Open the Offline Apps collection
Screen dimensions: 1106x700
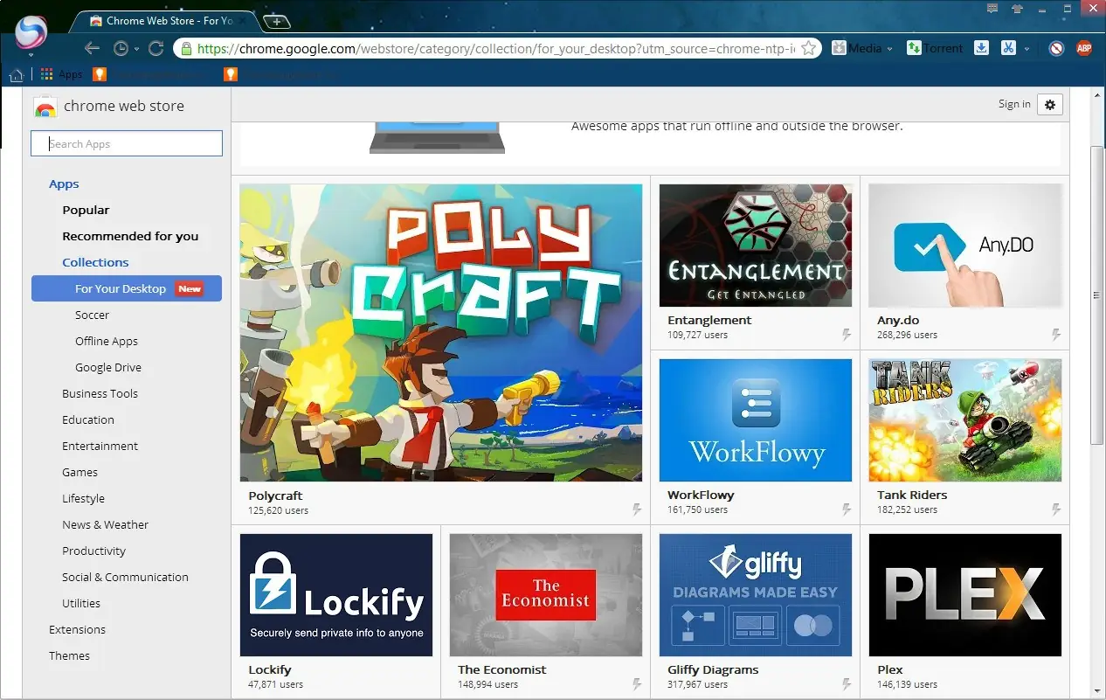coord(107,341)
